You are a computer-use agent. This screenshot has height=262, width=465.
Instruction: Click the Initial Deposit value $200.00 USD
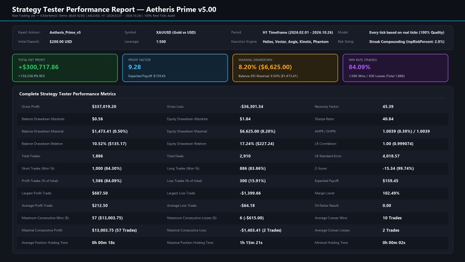(x=61, y=42)
